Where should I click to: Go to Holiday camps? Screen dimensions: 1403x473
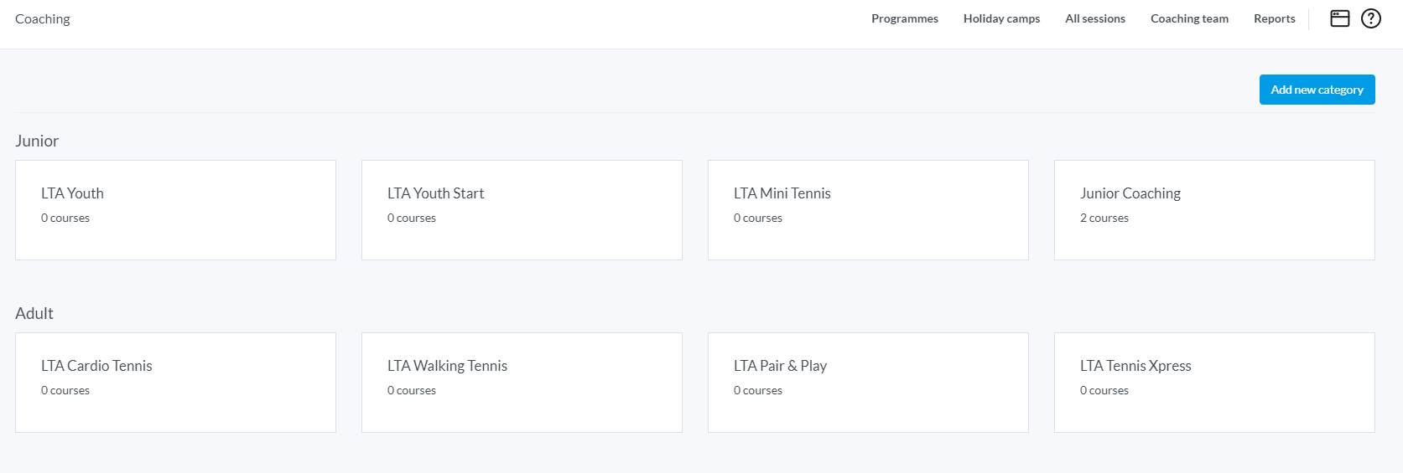click(x=1001, y=18)
